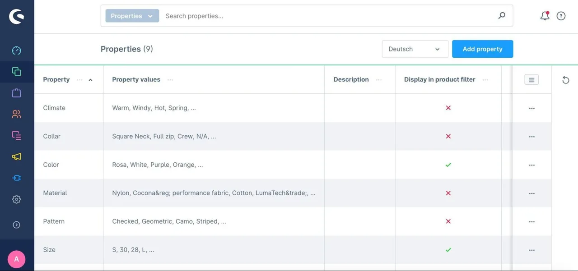Open the Orders shopping bag icon
The image size is (578, 271).
[17, 93]
